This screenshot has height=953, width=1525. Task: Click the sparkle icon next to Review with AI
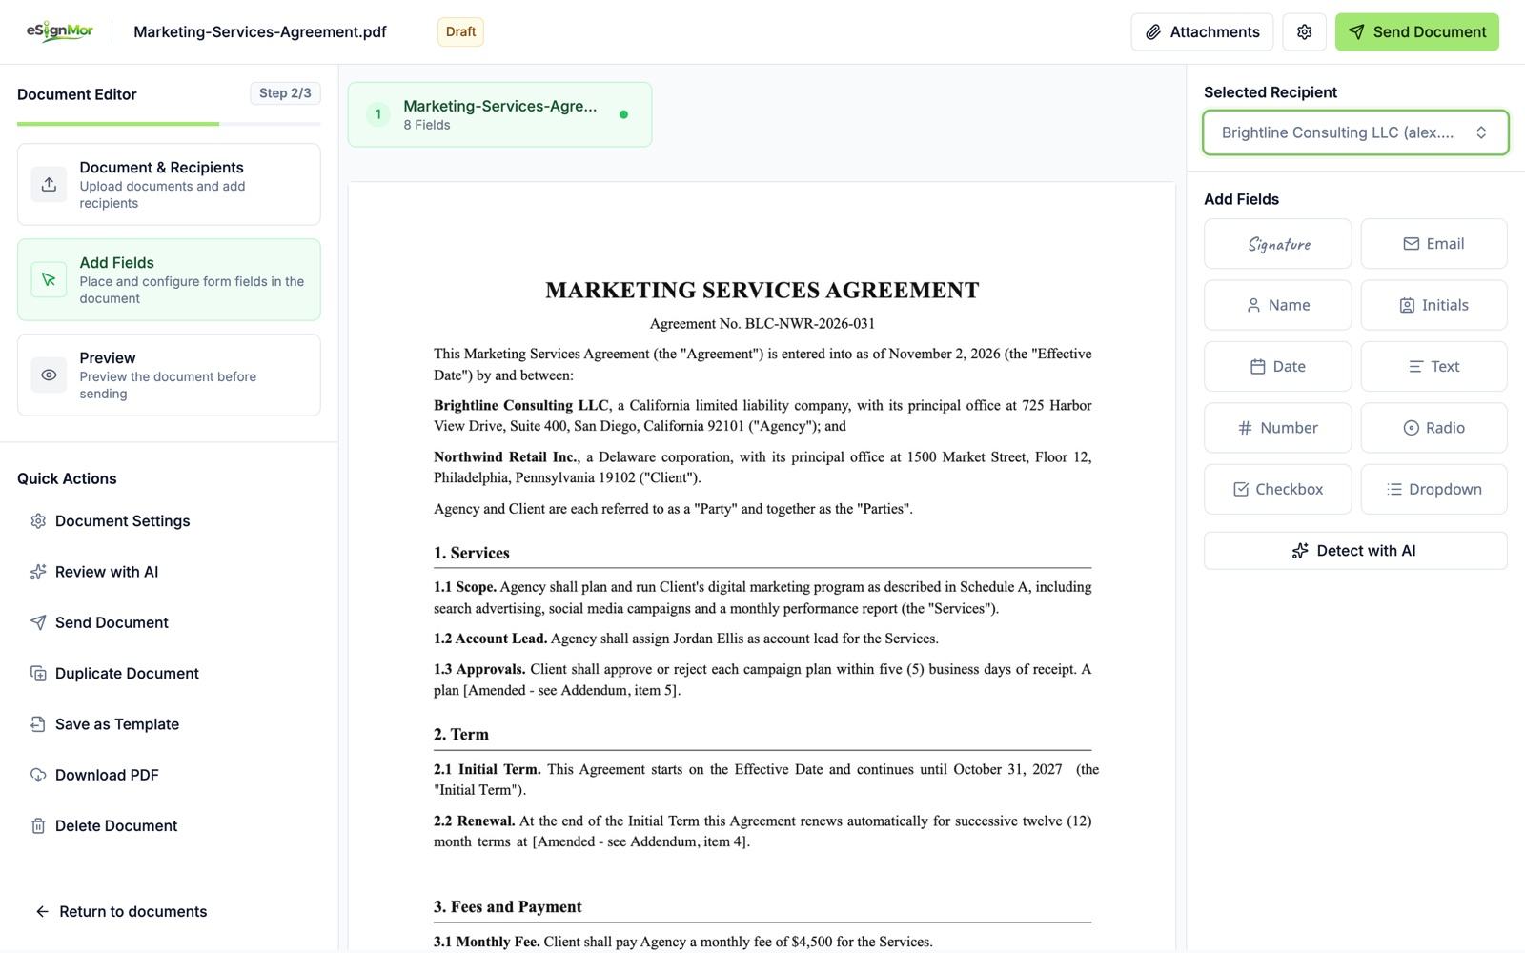pyautogui.click(x=38, y=572)
